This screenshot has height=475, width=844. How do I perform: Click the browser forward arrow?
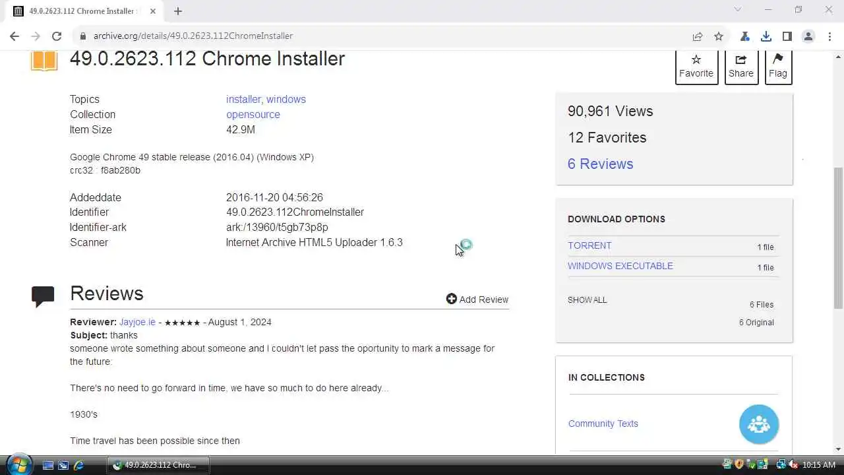click(36, 36)
